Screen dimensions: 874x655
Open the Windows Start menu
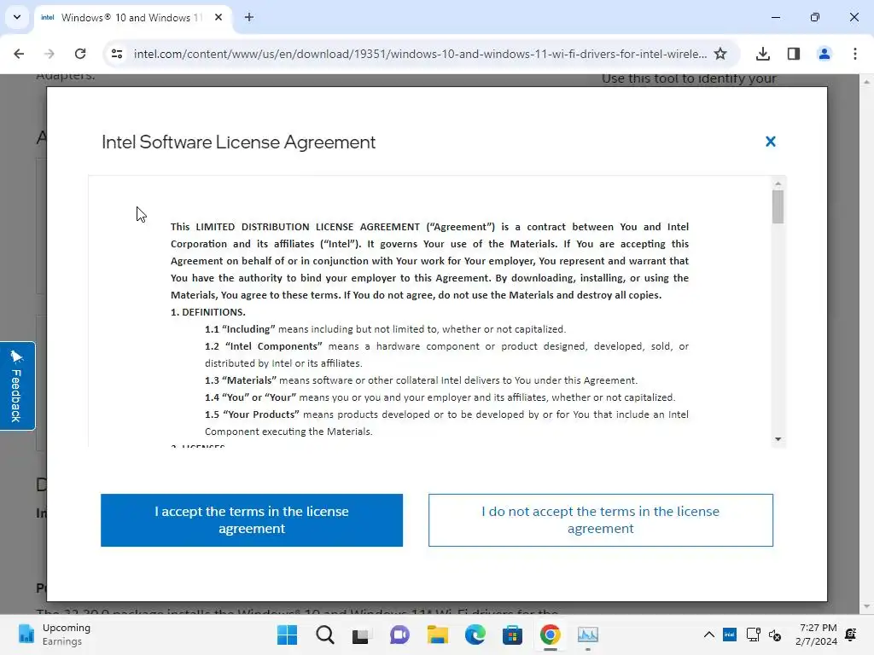click(x=287, y=635)
